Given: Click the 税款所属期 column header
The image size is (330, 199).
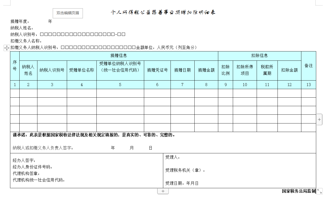Looking at the screenshot, I should tap(267, 70).
